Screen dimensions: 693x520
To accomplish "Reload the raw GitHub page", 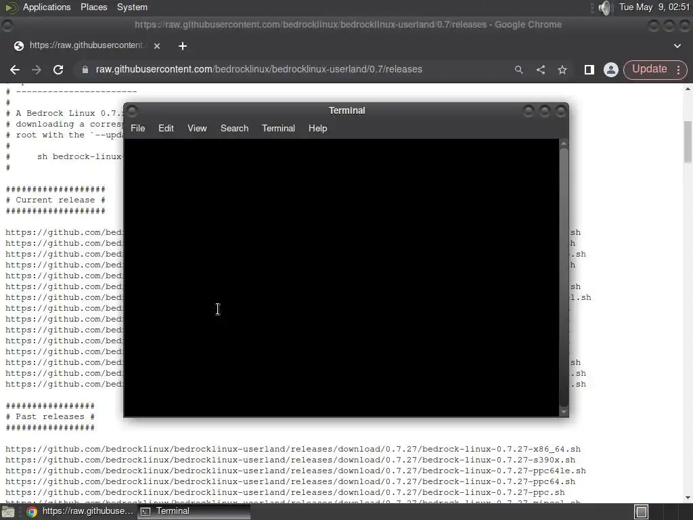I will [x=58, y=70].
